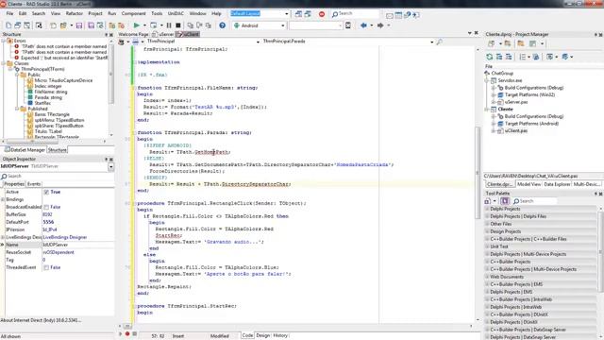Expand the Bindings property
Viewport: 604px width, 340px height.
(x=3, y=199)
